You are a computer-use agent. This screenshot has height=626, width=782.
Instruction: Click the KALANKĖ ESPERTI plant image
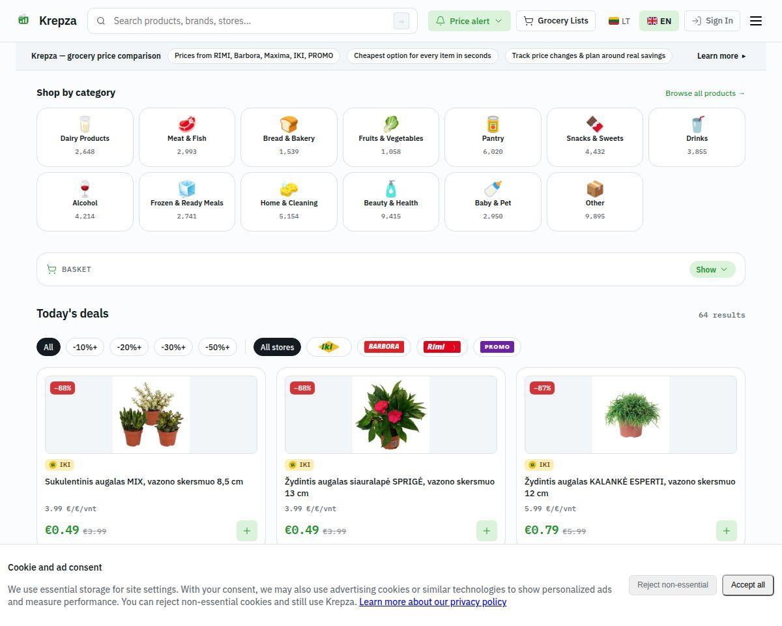[631, 415]
